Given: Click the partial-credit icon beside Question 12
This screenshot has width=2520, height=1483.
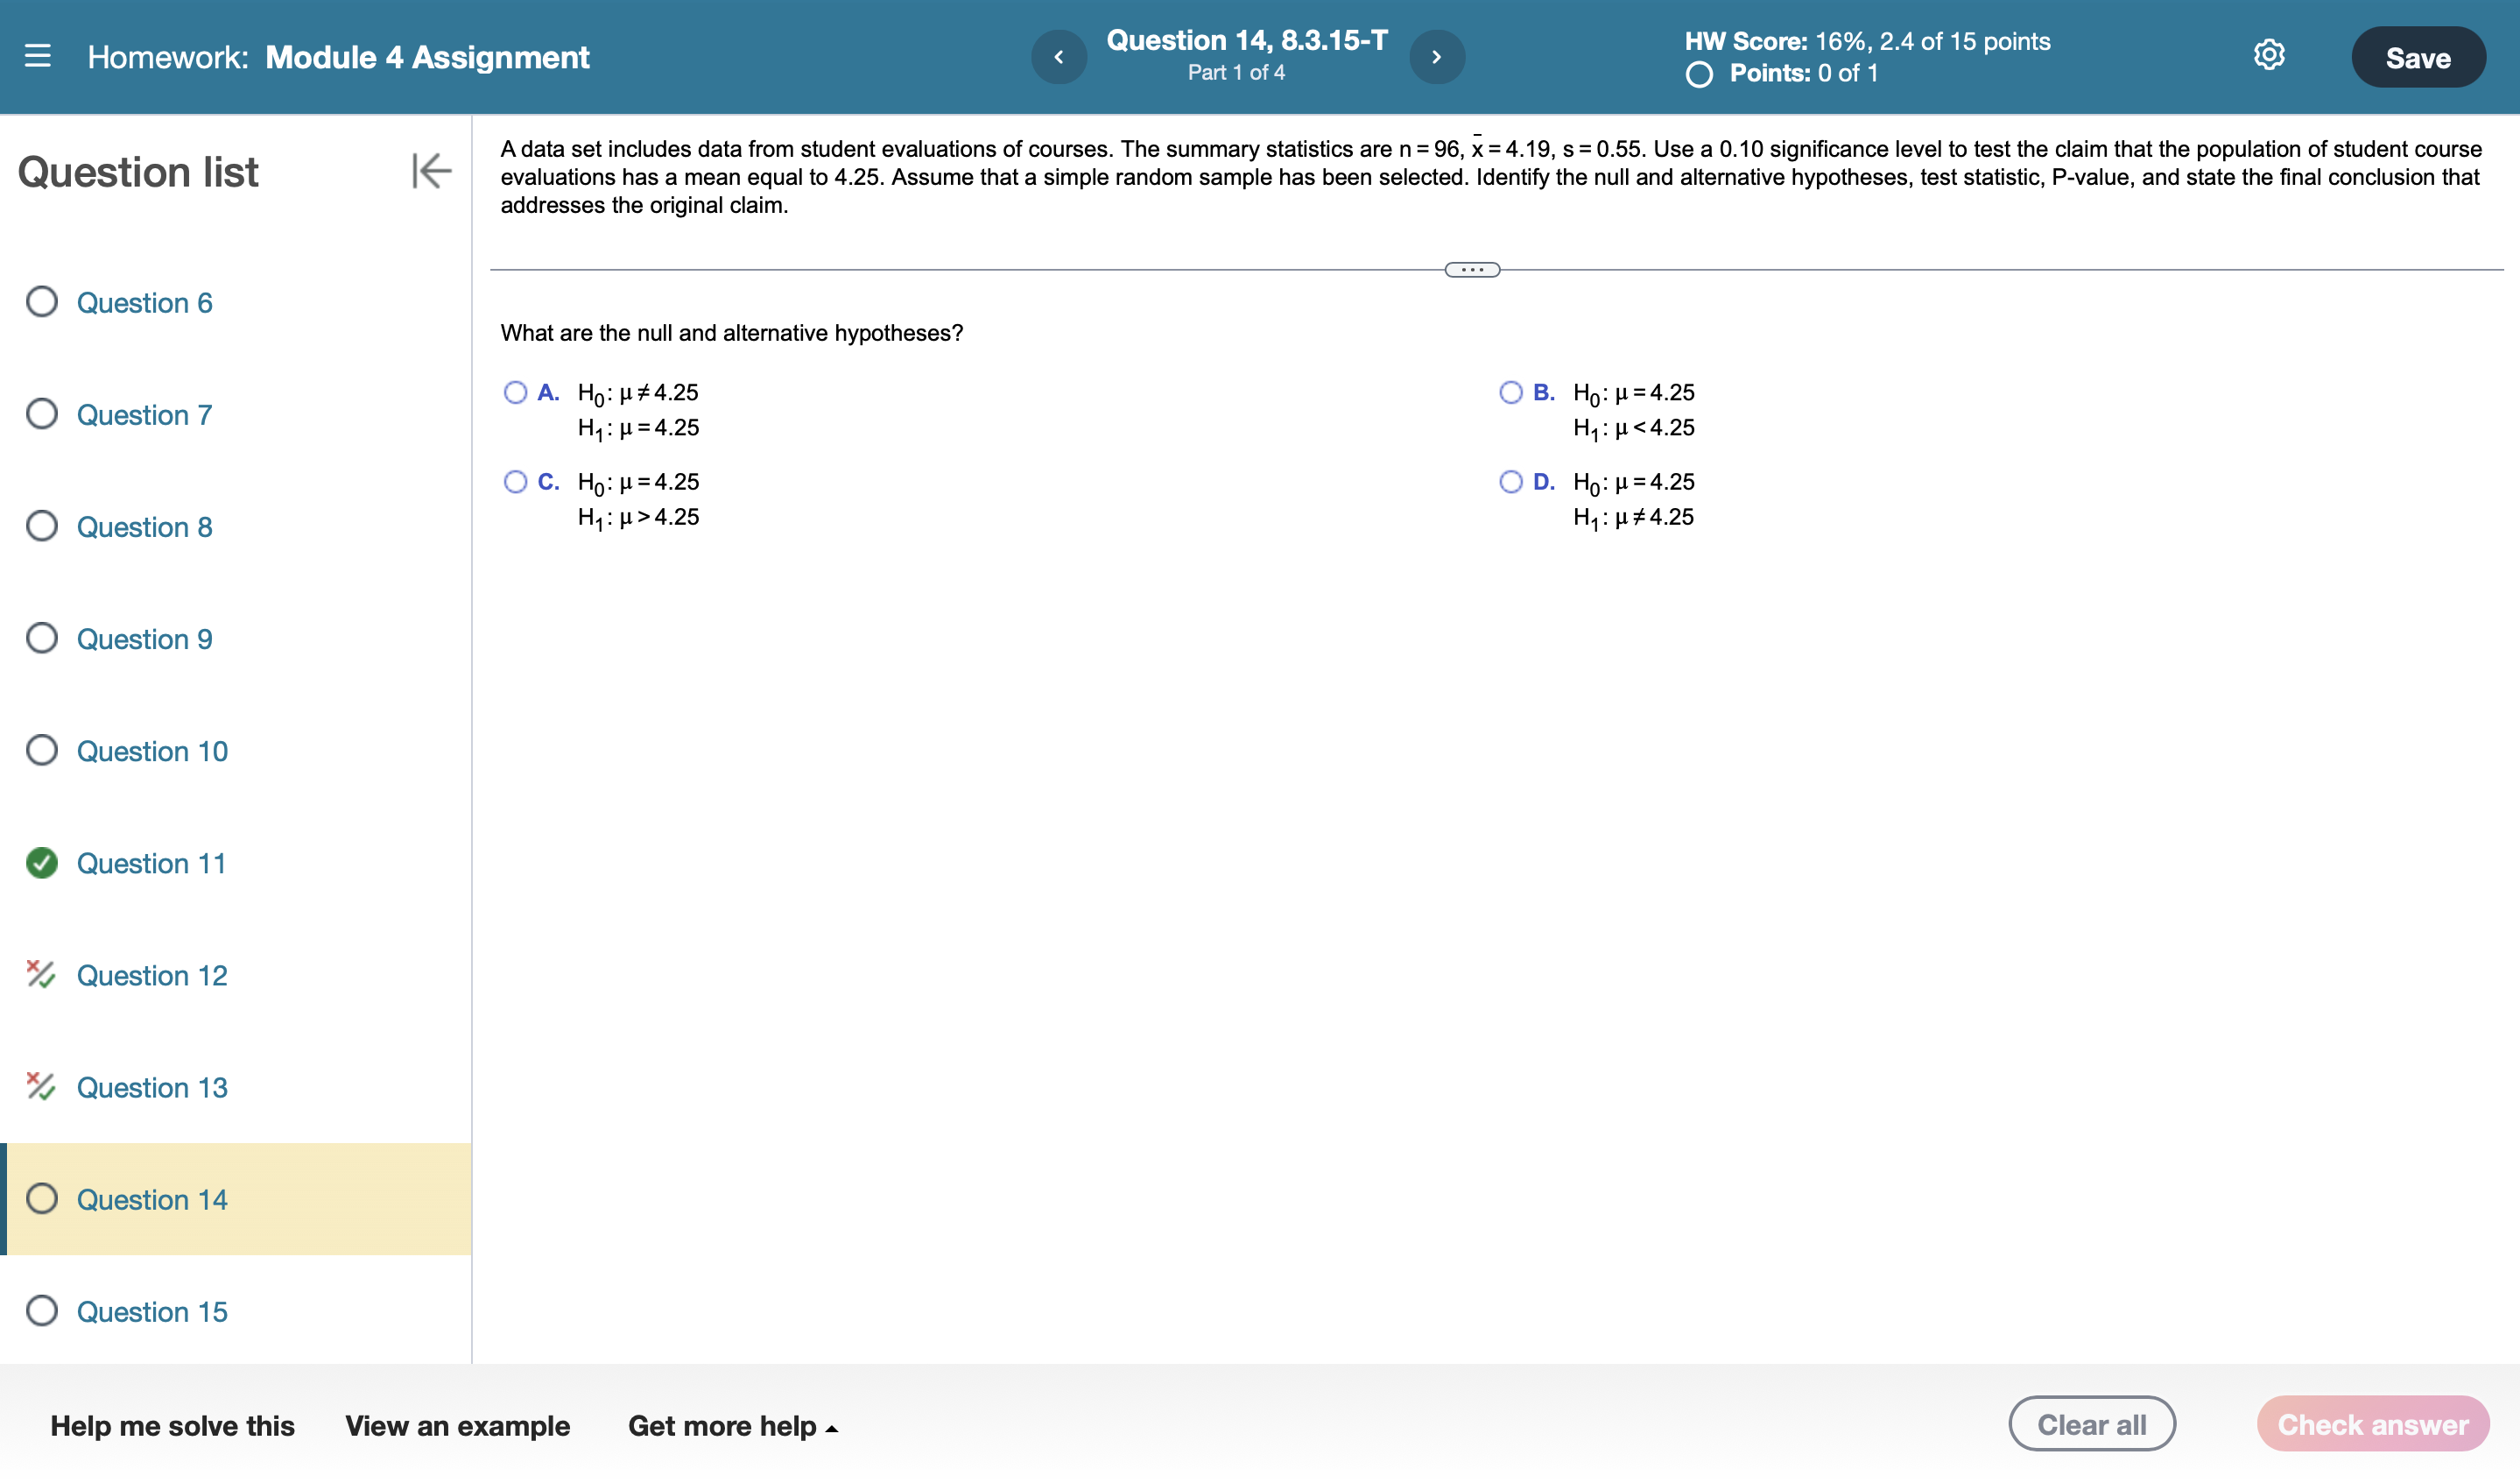Looking at the screenshot, I should [41, 975].
